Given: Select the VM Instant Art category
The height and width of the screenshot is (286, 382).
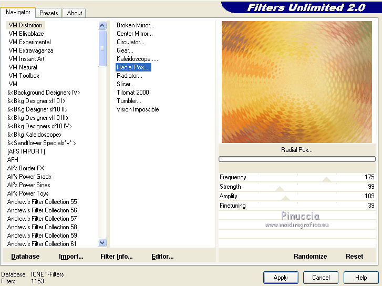Looking at the screenshot, I should [x=27, y=59].
